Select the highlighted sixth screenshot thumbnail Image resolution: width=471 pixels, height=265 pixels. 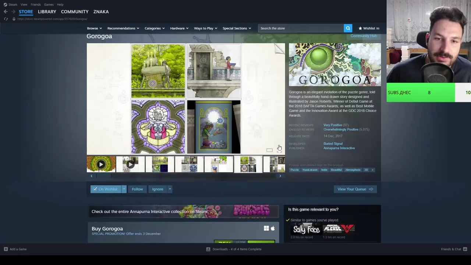248,165
